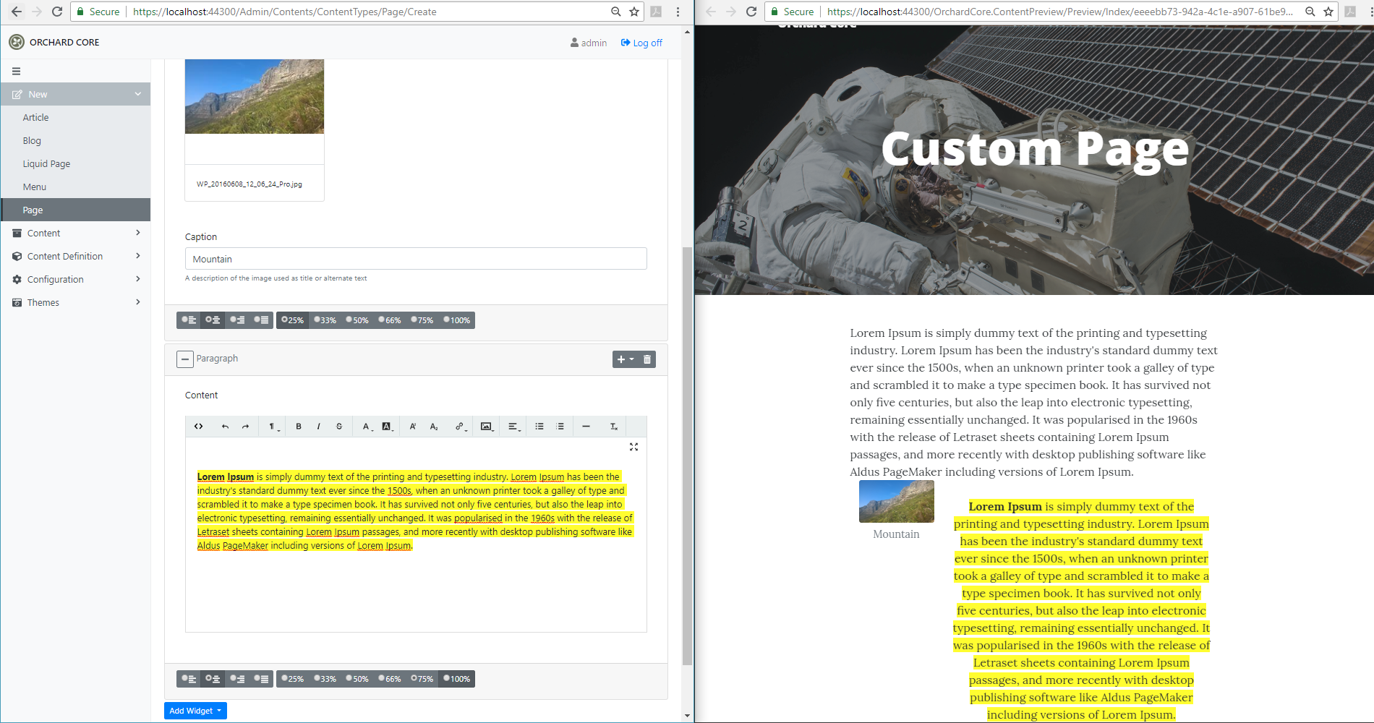
Task: Open the plus dropdown on Paragraph widget
Action: 626,359
